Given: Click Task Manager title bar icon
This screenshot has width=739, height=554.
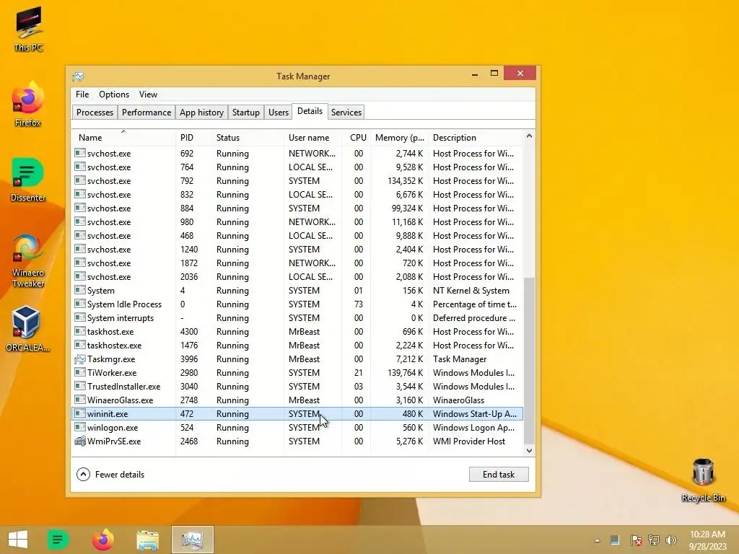Looking at the screenshot, I should point(78,76).
